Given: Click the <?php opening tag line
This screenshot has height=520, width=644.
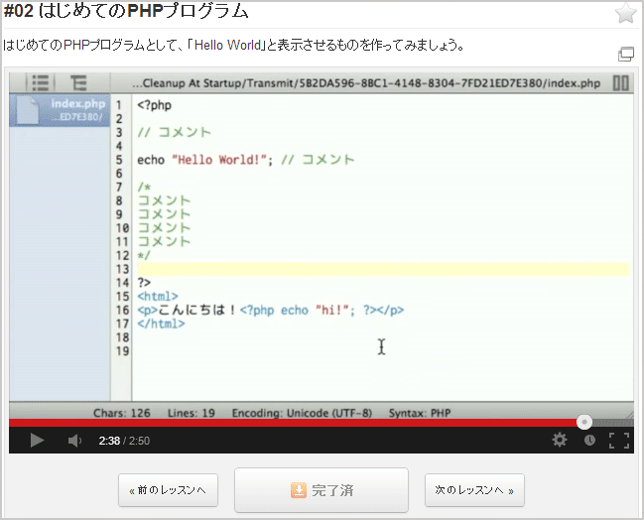Looking at the screenshot, I should click(155, 105).
